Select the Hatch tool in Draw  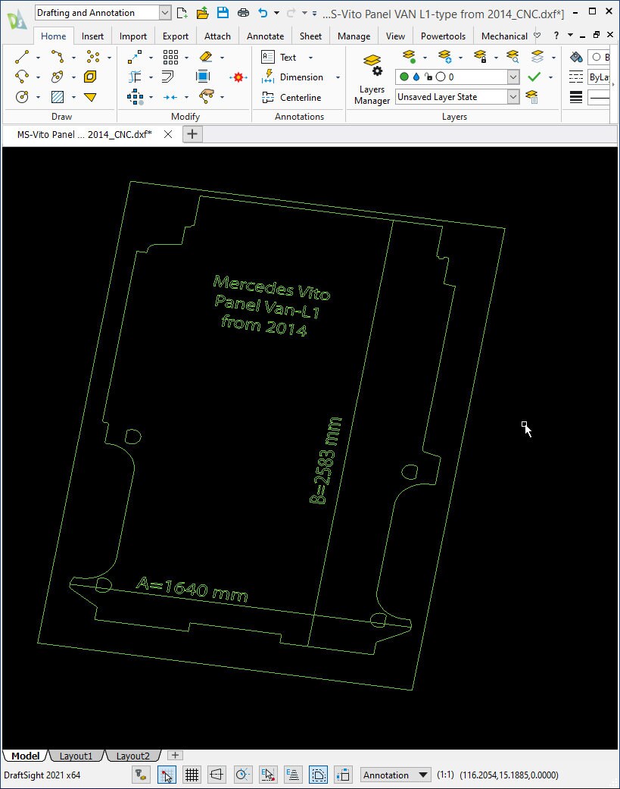point(58,96)
